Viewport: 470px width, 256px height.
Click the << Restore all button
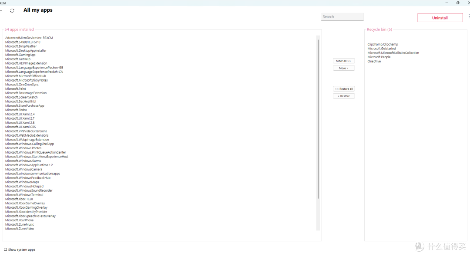[x=343, y=89]
